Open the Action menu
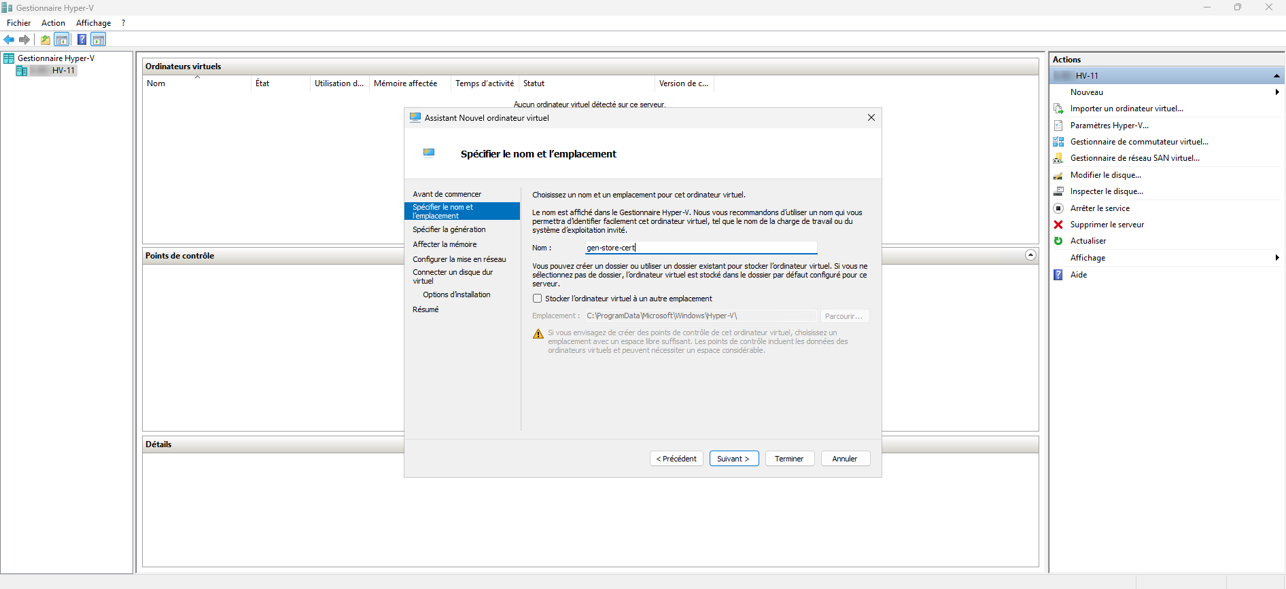The width and height of the screenshot is (1286, 589). (53, 23)
